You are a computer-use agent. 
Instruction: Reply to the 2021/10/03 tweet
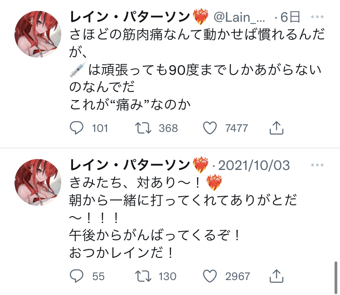point(76,276)
